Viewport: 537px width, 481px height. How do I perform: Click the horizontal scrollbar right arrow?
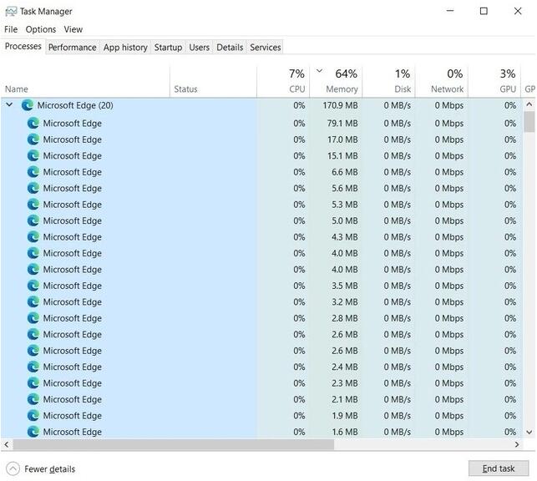(517, 444)
